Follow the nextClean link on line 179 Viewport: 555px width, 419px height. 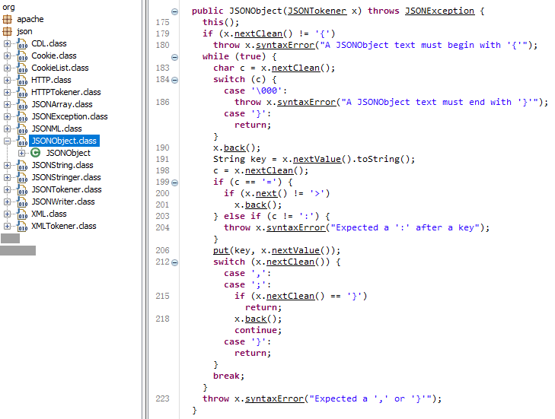tap(258, 33)
